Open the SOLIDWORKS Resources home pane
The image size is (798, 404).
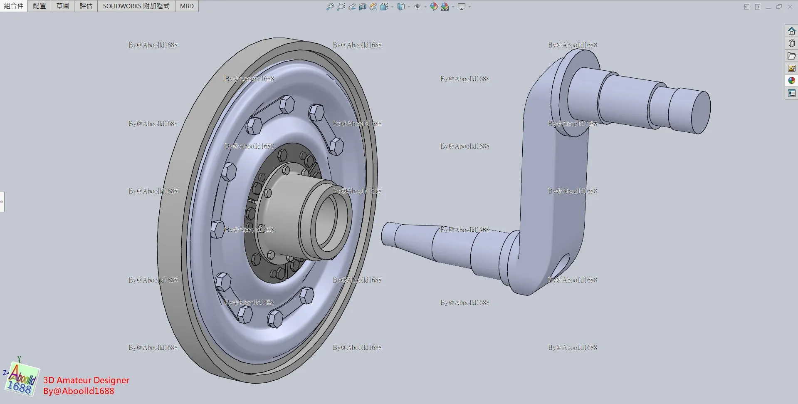point(792,31)
